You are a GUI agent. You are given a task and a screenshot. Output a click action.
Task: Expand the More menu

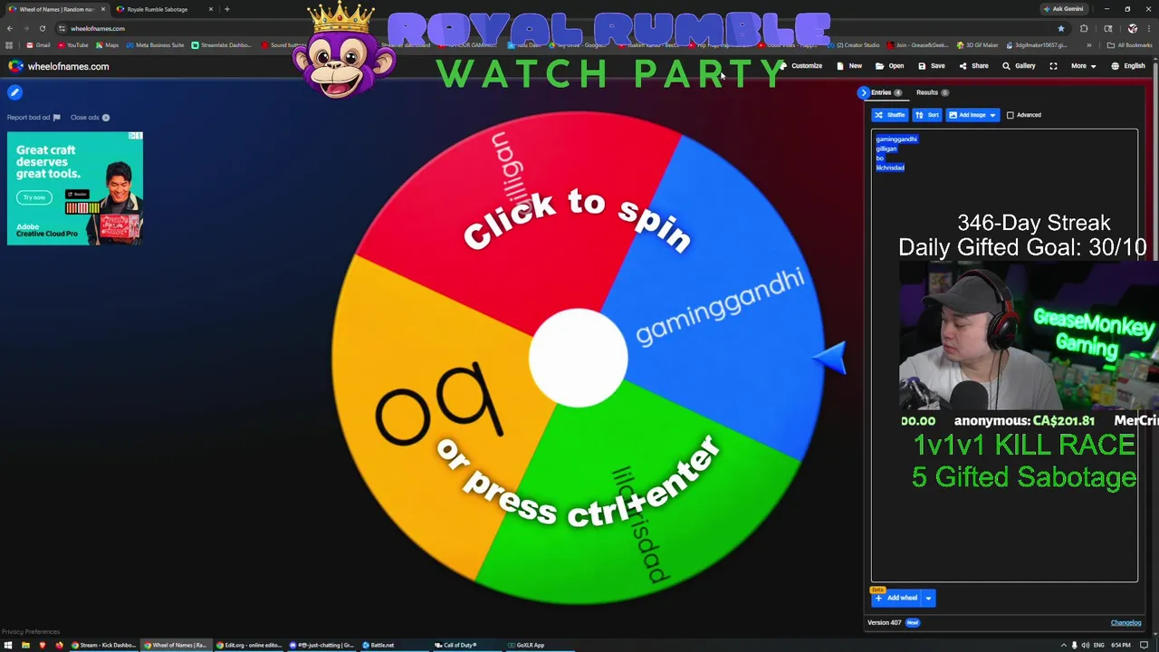(x=1083, y=66)
